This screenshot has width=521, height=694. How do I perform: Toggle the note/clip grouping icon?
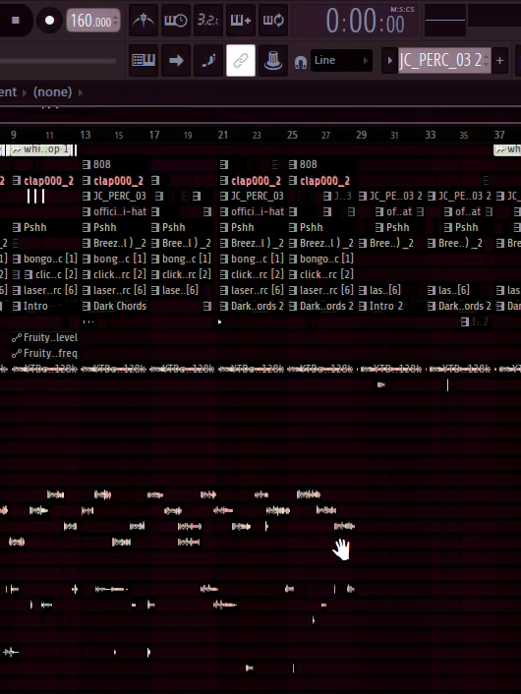208,60
